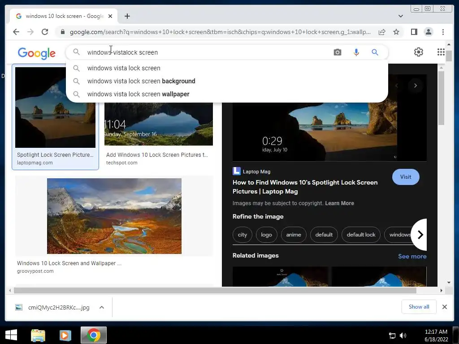Click 'Windows 10 Lock Screen and Wallpaper' caption

[x=69, y=263]
